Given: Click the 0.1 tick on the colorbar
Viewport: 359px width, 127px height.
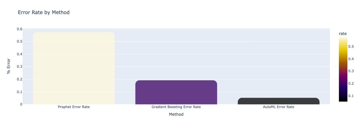Looking at the screenshot, I should [x=351, y=96].
